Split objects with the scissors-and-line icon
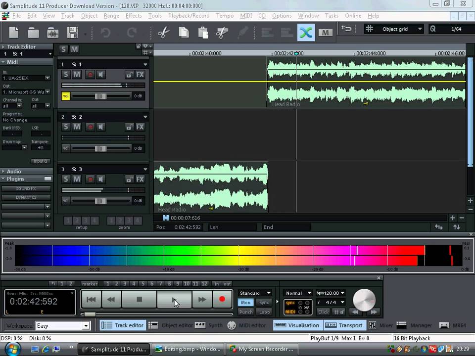This screenshot has height=356, width=475. point(222,33)
